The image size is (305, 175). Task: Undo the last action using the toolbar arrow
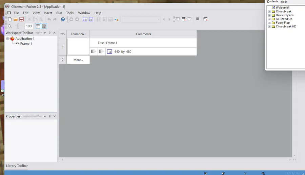point(49,19)
